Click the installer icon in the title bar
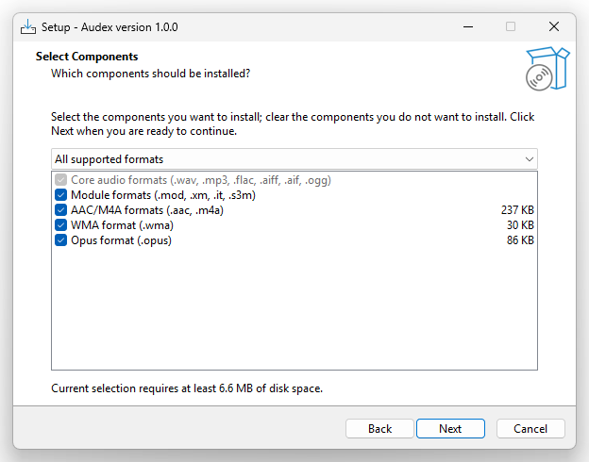 28,26
